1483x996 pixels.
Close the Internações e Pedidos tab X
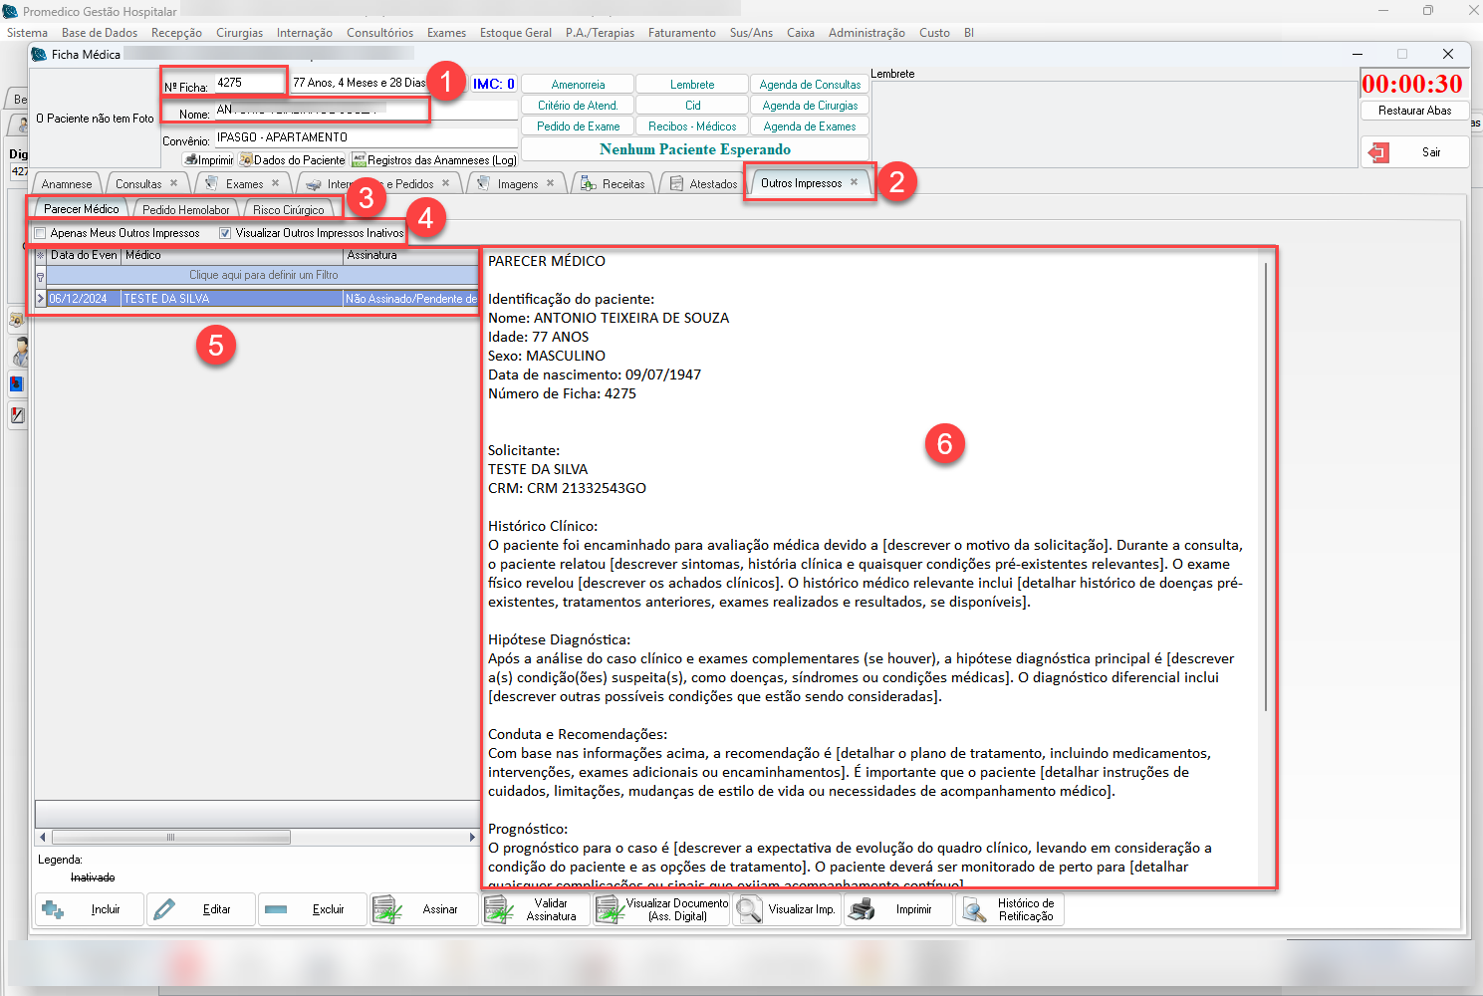[445, 183]
